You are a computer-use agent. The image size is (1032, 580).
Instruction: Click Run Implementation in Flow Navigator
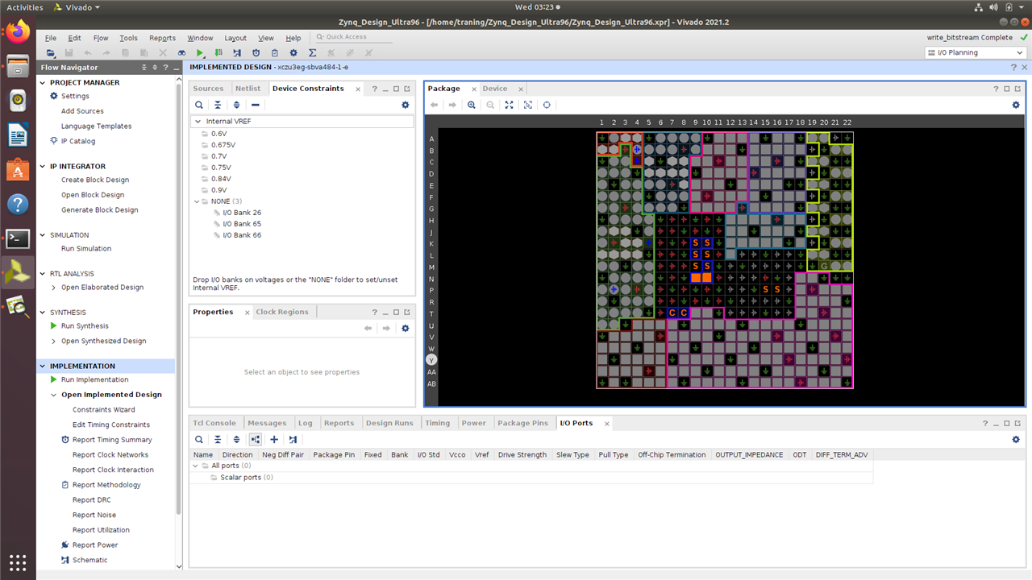94,379
